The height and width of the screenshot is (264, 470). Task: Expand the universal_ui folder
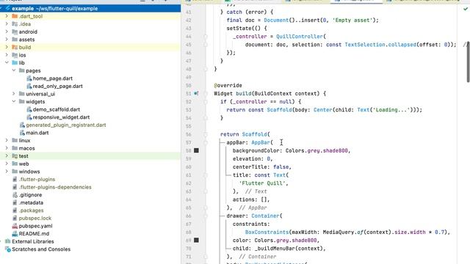(14, 94)
